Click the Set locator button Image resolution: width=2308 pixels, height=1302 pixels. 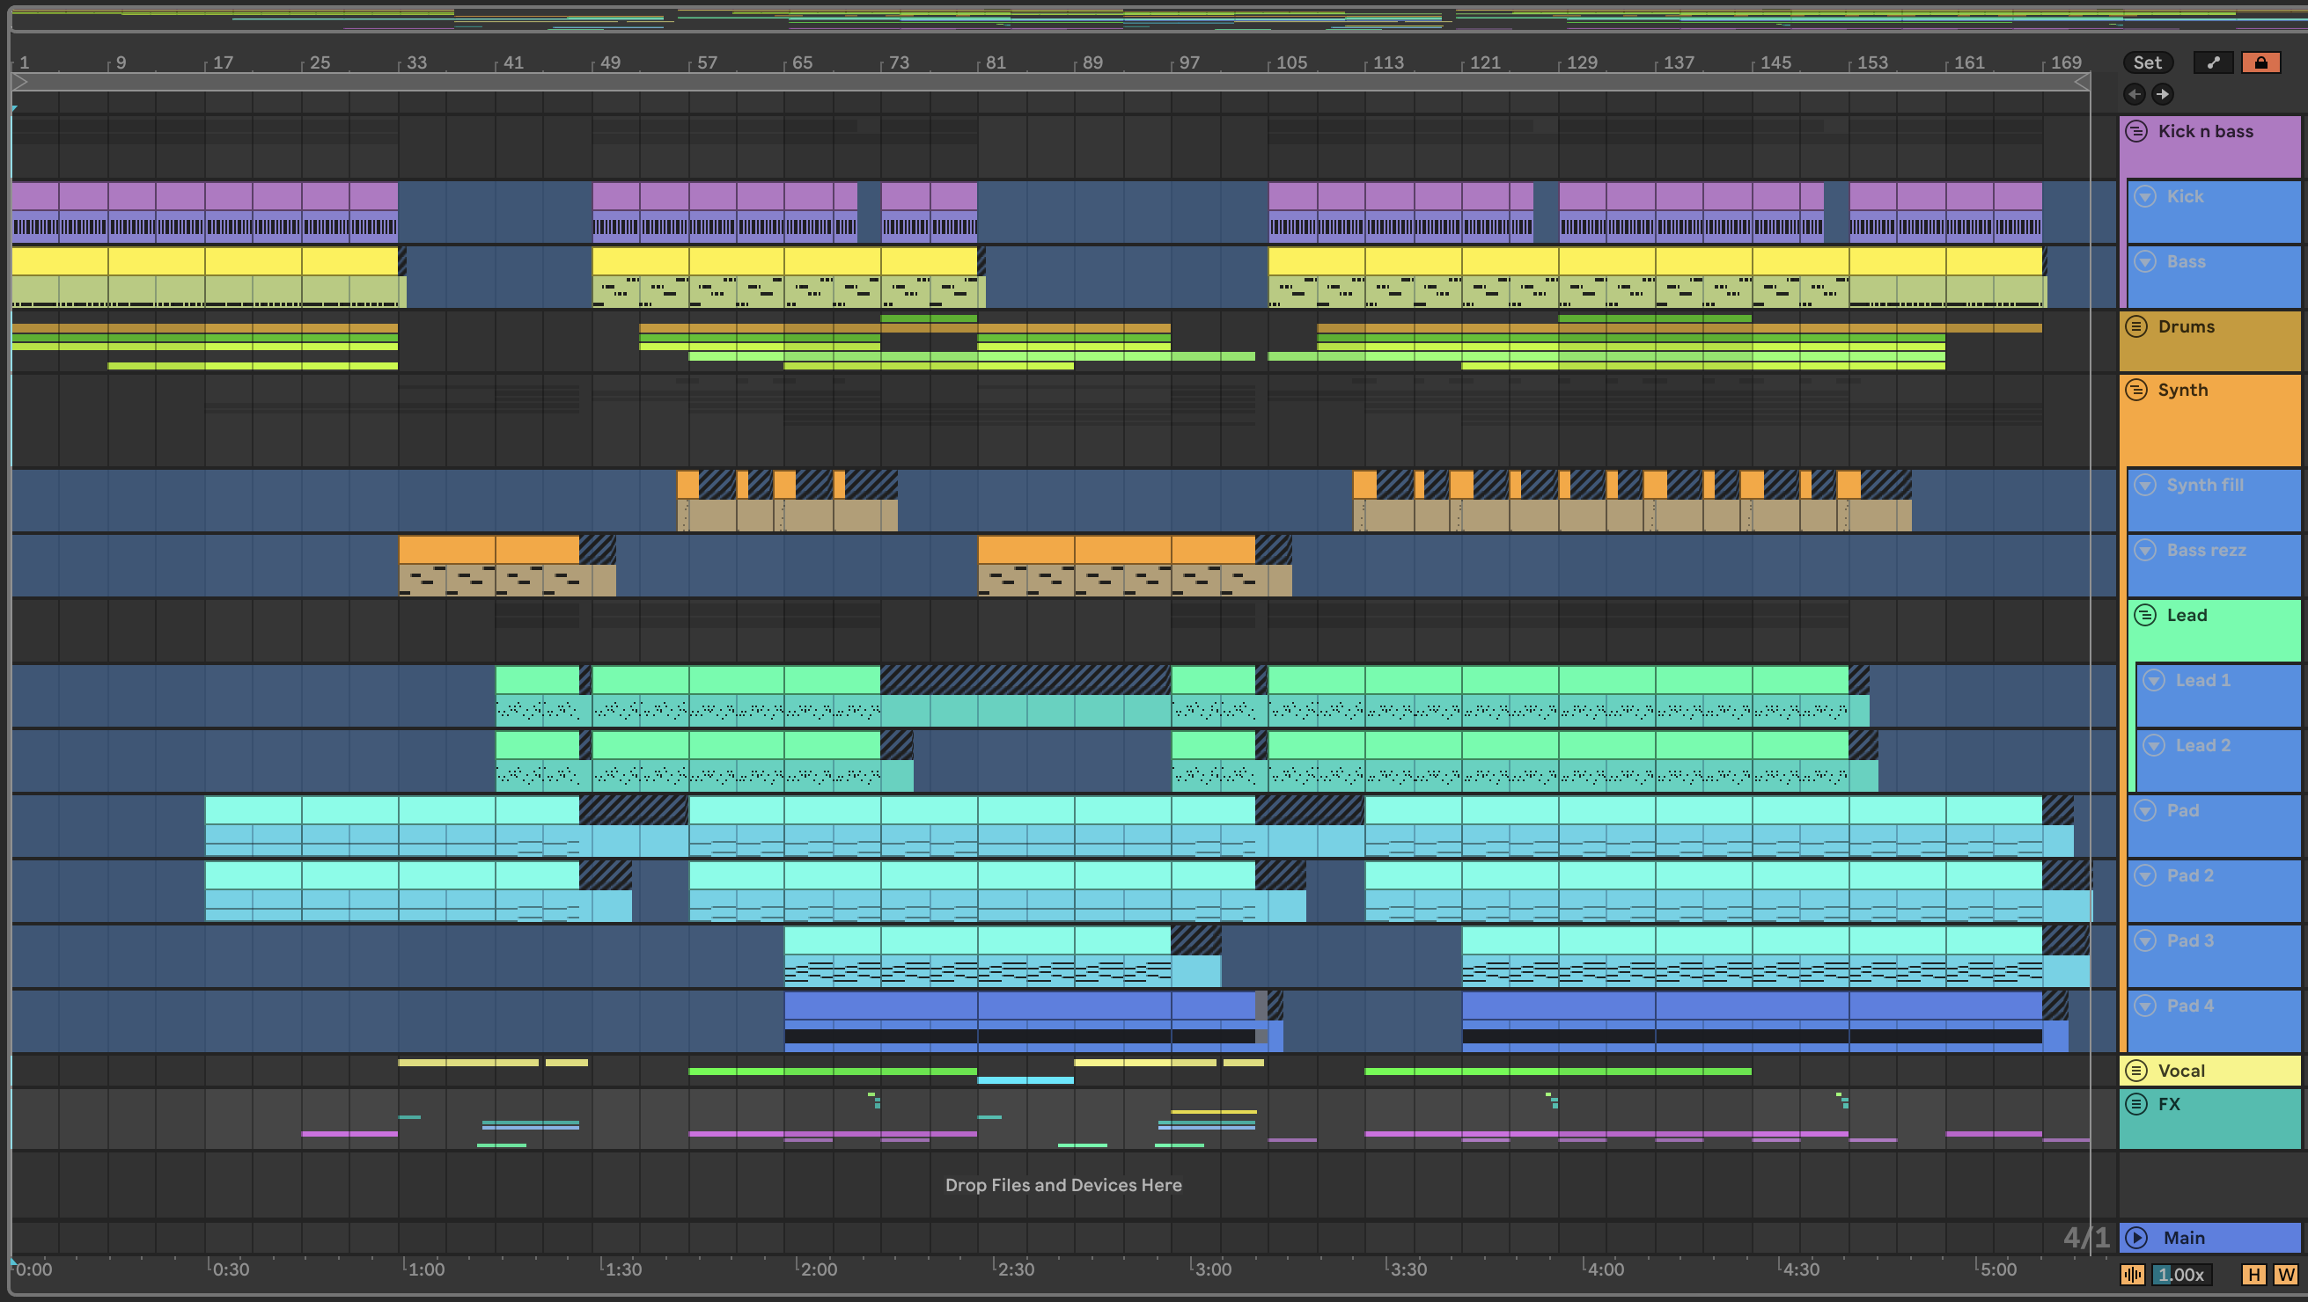[2147, 62]
